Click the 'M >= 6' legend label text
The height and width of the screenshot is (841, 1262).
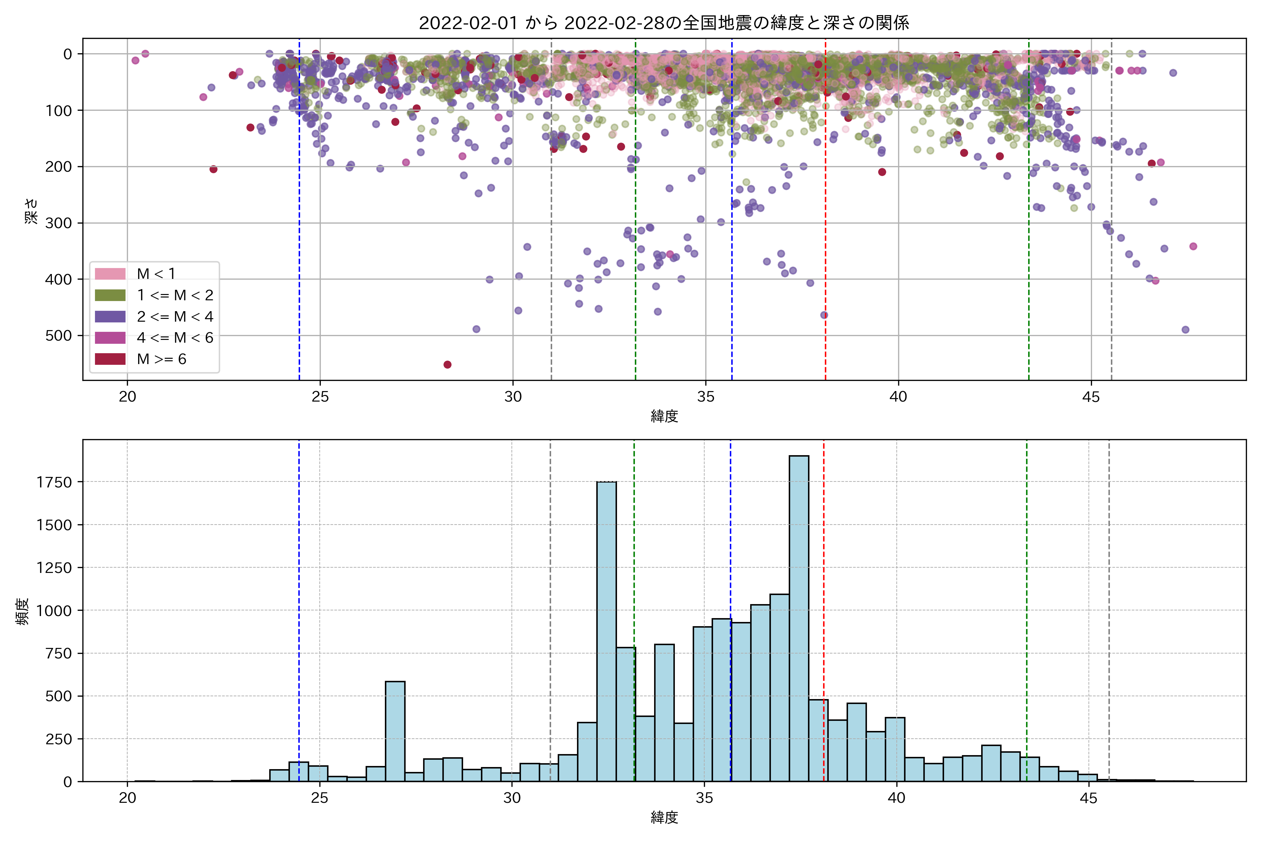(162, 359)
